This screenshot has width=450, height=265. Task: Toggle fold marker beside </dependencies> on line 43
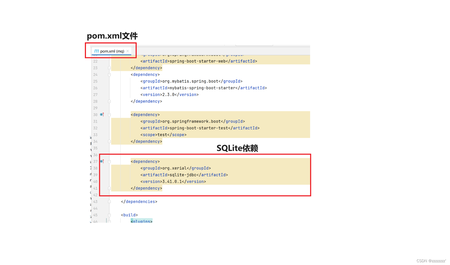[109, 202]
